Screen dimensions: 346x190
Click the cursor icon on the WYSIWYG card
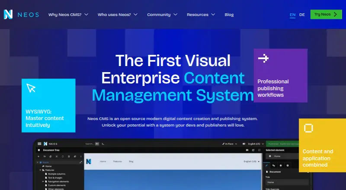(31, 88)
